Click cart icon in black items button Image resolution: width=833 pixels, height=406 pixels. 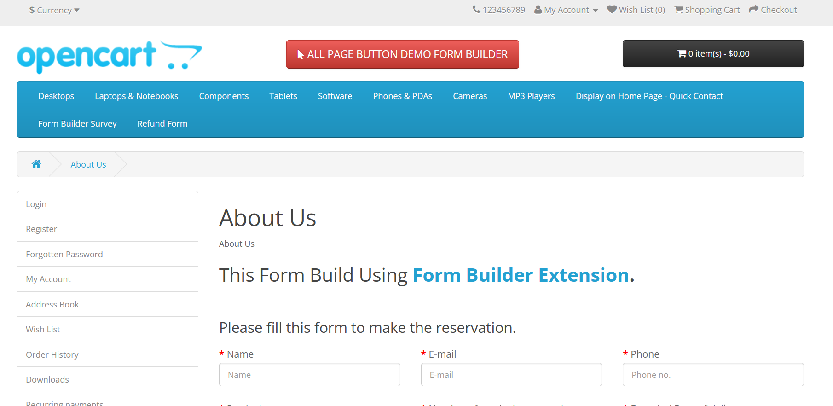(x=682, y=54)
